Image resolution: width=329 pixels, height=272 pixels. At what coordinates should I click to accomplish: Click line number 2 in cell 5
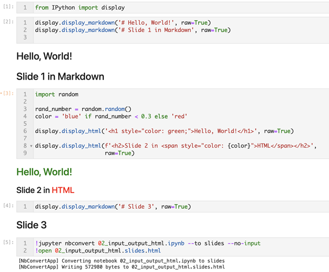tap(25, 250)
